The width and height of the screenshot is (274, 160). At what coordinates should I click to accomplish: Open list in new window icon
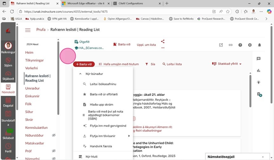click(x=221, y=45)
